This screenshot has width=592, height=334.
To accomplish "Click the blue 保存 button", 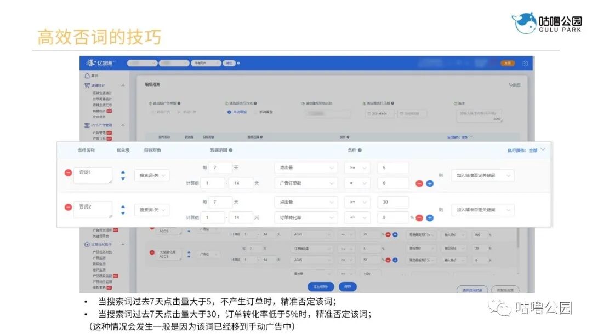I will tap(348, 286).
